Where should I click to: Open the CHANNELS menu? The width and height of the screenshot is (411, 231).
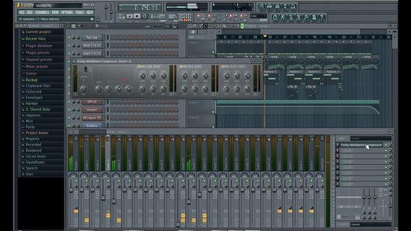tap(42, 13)
